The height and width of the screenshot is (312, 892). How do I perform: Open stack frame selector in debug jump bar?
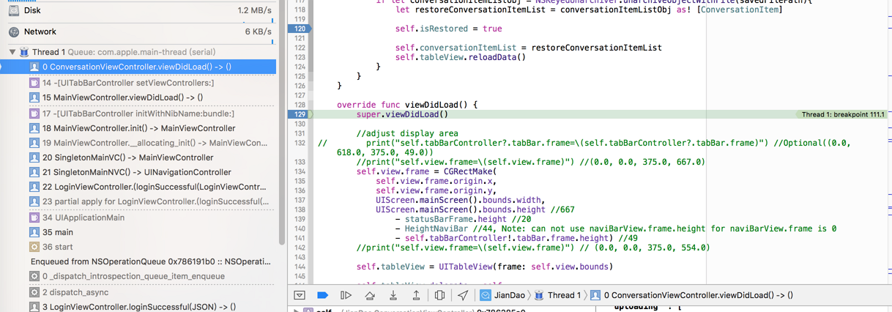point(691,295)
